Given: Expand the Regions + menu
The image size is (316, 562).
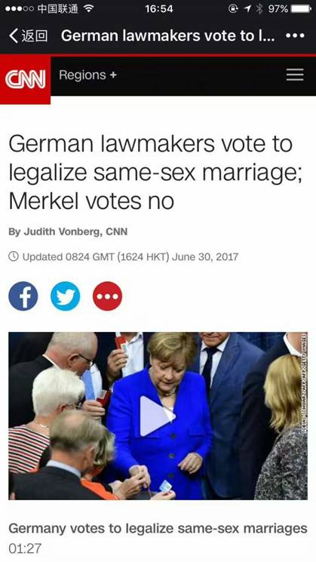Looking at the screenshot, I should [87, 75].
